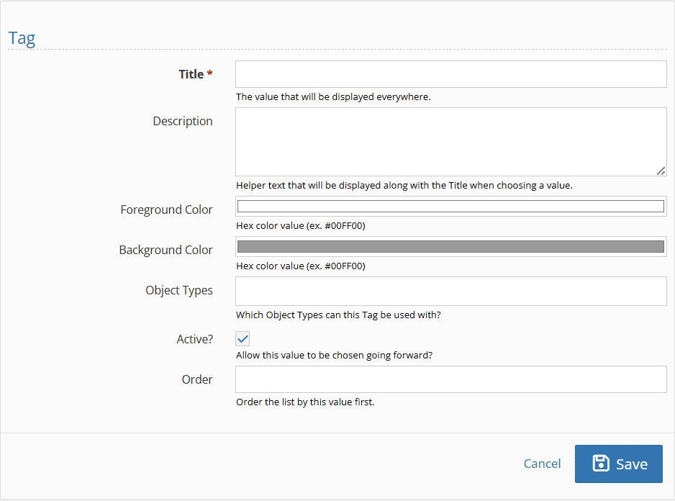Click the Cancel link
Image resolution: width=675 pixels, height=501 pixels.
[542, 464]
